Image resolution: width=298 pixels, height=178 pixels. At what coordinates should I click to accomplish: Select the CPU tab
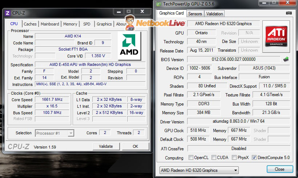coord(14,24)
